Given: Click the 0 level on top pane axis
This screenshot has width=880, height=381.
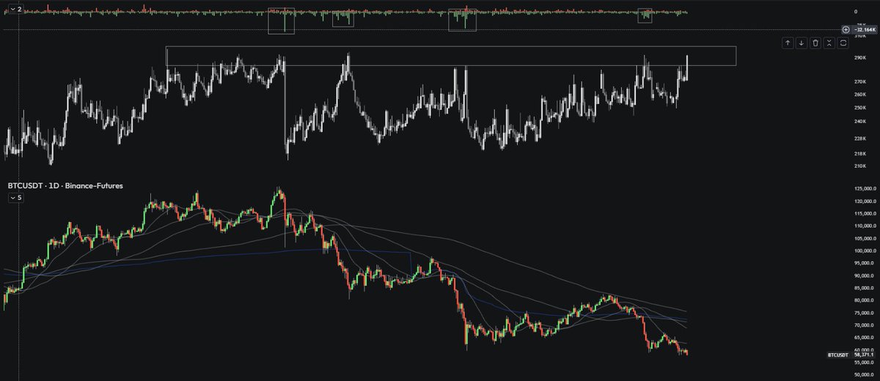Looking at the screenshot, I should click(857, 12).
